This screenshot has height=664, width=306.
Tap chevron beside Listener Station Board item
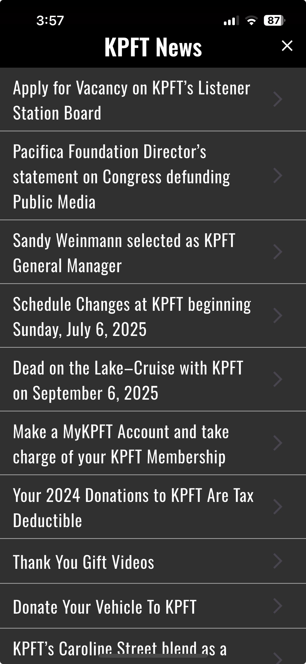pos(277,99)
